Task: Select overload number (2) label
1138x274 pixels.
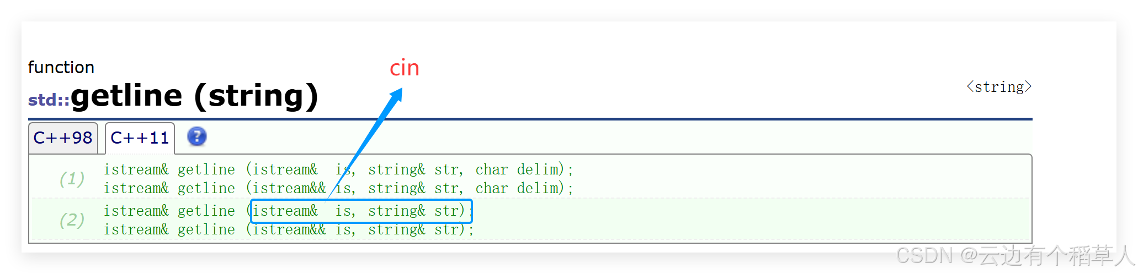Action: click(72, 220)
